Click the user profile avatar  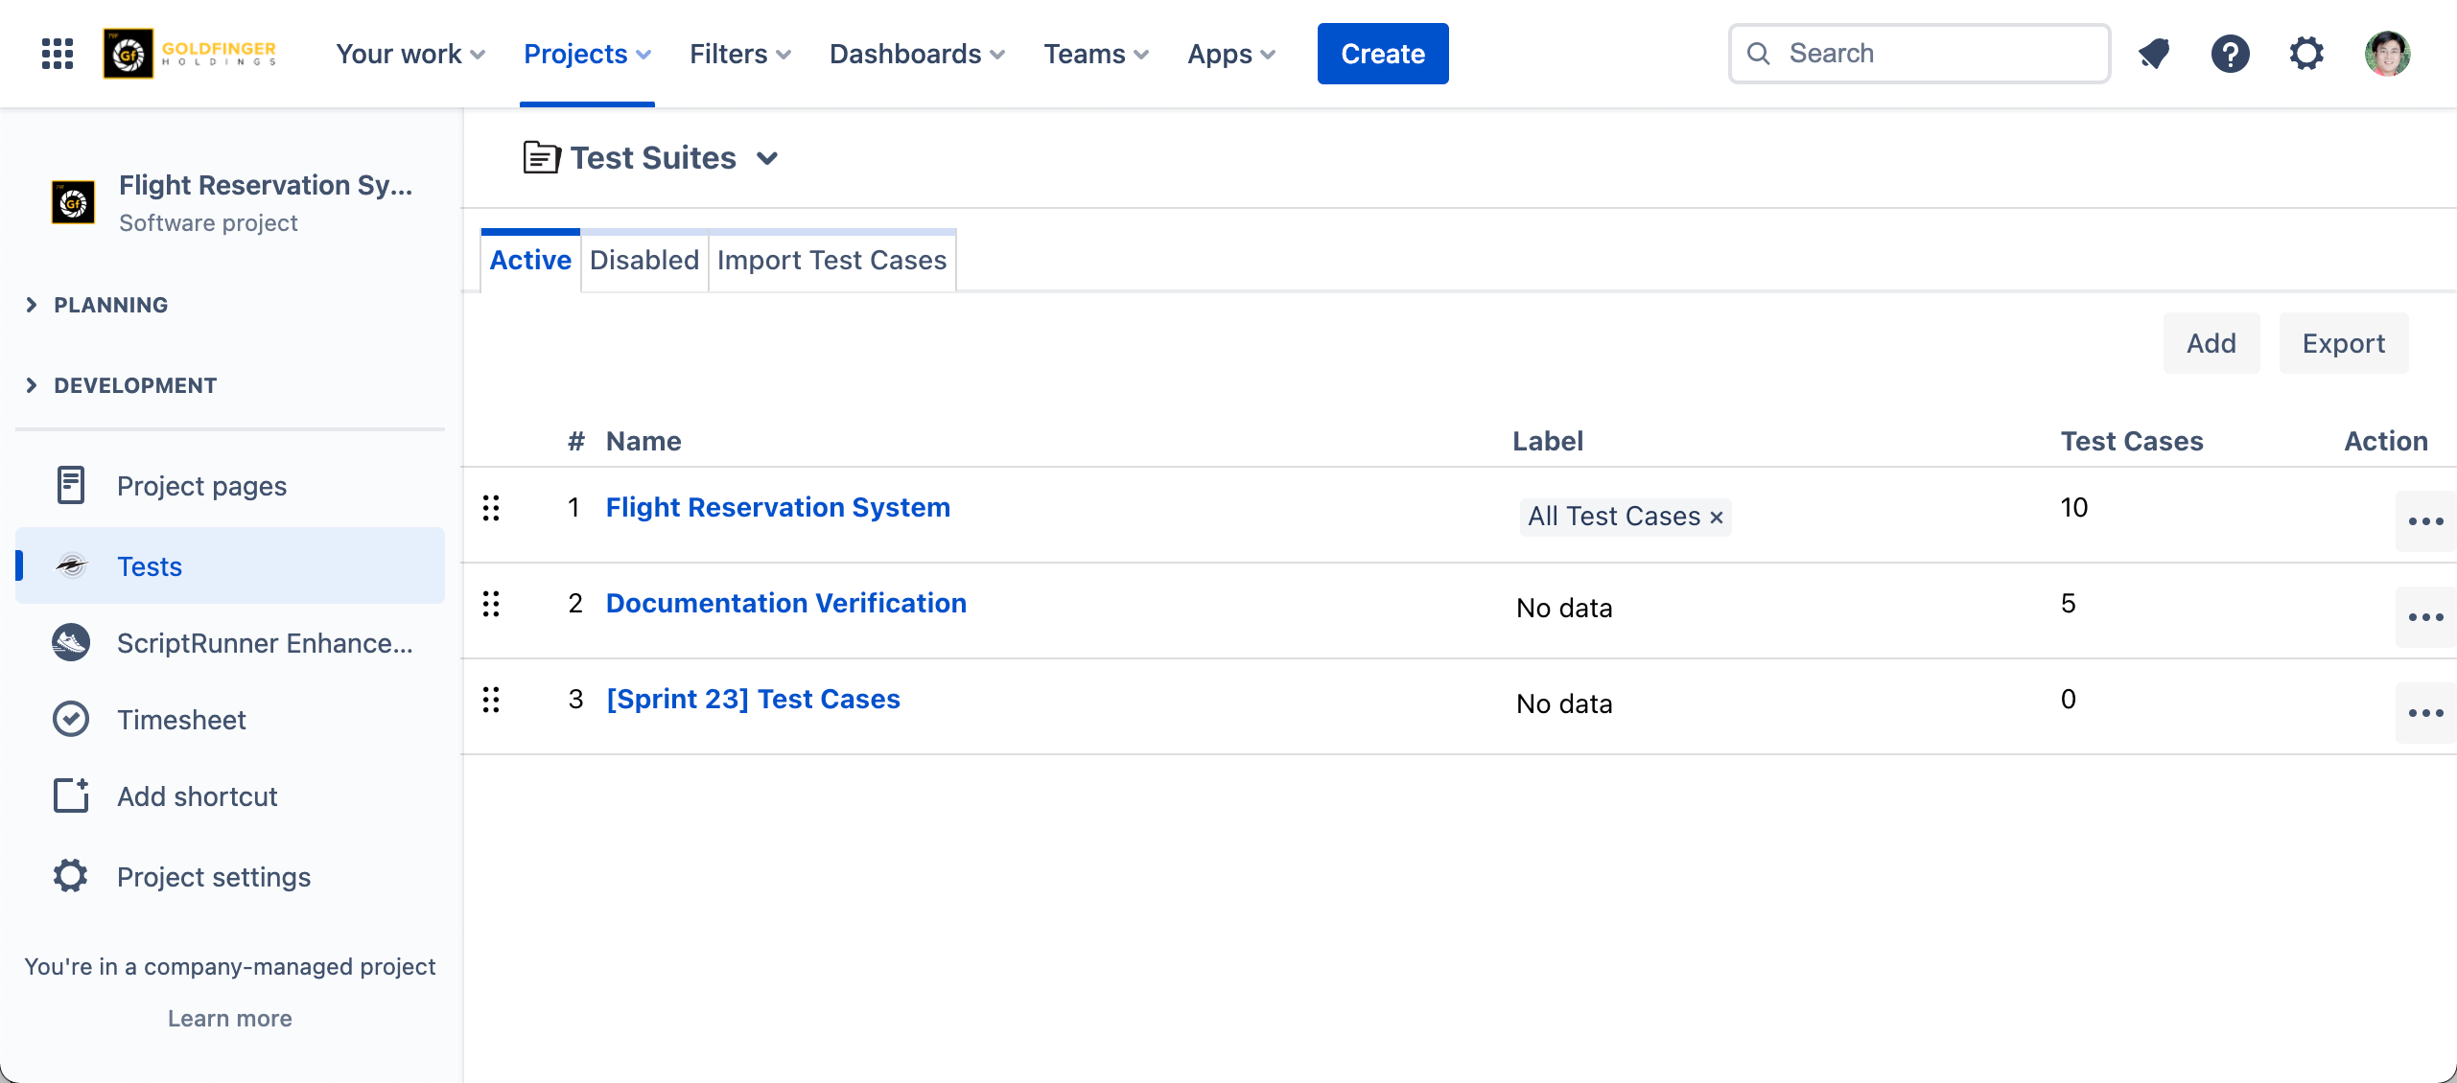2387,54
